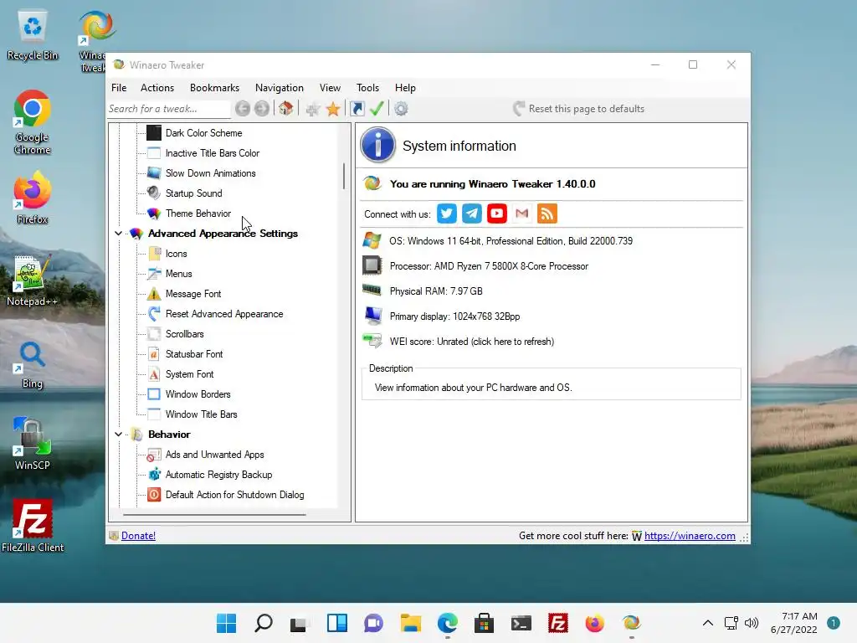Open Window Title Bars tweak
Image resolution: width=857 pixels, height=643 pixels.
pyautogui.click(x=201, y=414)
